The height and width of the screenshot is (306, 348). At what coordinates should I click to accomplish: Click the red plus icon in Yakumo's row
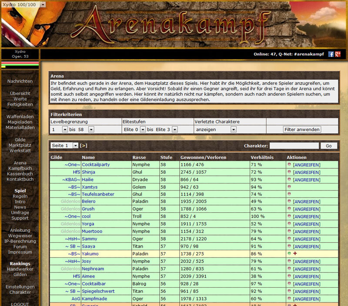295,253
